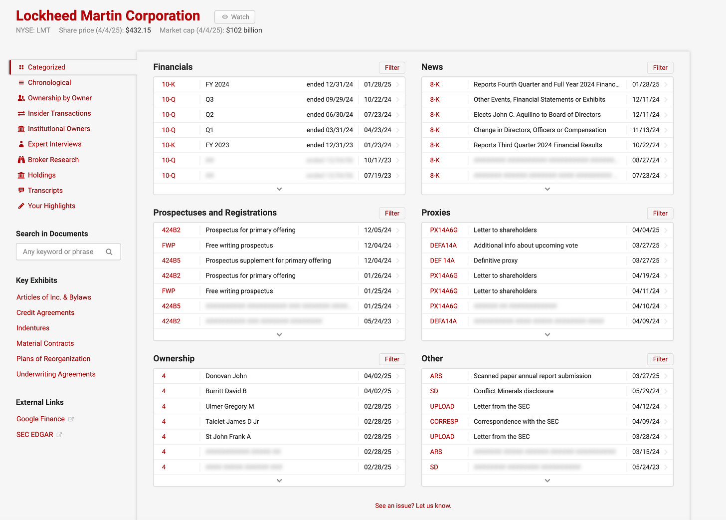Image resolution: width=726 pixels, height=520 pixels.
Task: Open Broker Research section
Action: 53,160
